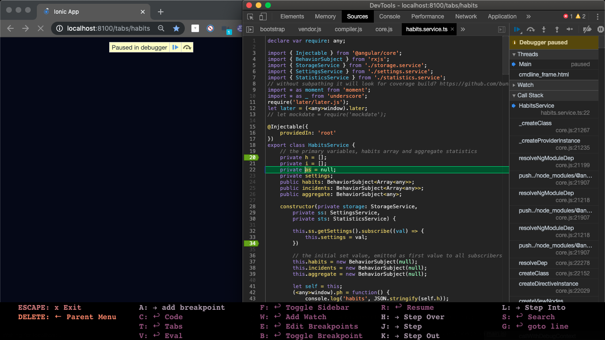
Task: Click the localhost:8100/tabs/habits address bar
Action: tap(109, 28)
